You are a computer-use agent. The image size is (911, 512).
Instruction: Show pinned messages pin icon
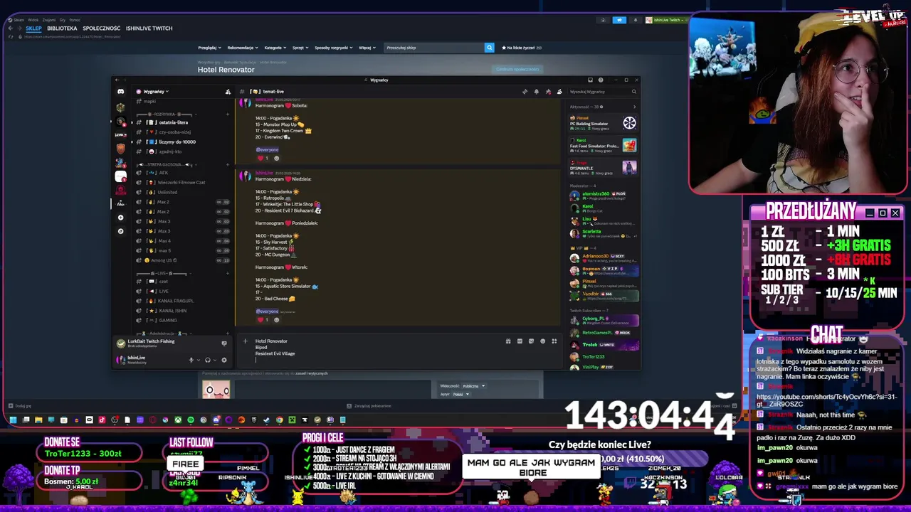pyautogui.click(x=548, y=91)
